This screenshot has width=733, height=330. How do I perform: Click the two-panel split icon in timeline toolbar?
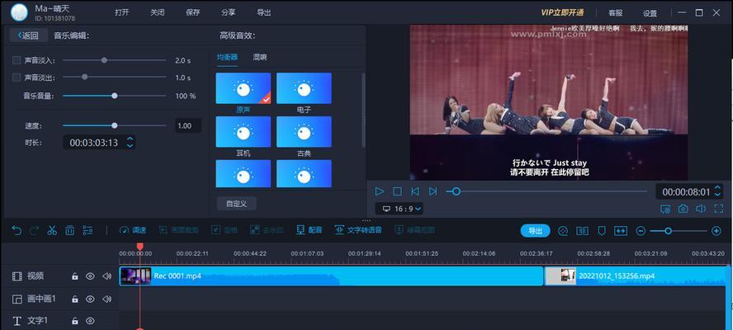tap(582, 230)
